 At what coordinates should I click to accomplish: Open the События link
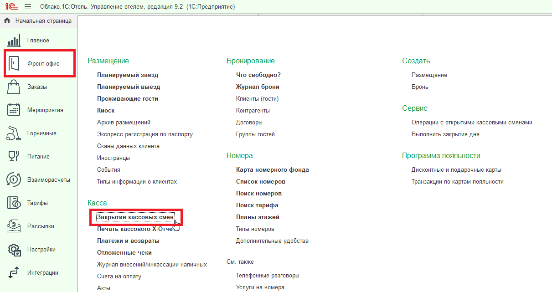[108, 170]
